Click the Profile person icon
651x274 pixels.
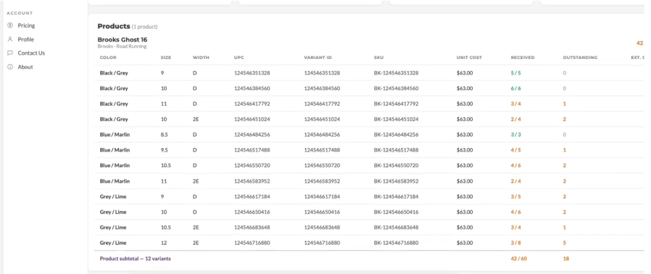(x=10, y=39)
